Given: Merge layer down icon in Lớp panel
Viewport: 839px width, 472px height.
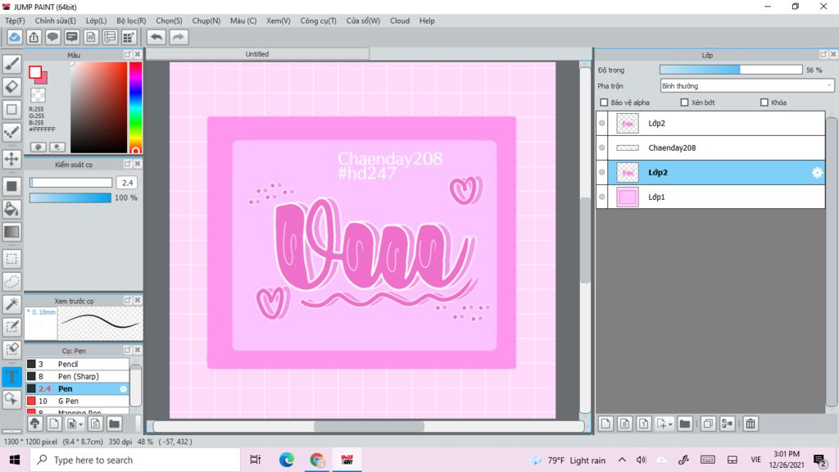Looking at the screenshot, I should pos(727,424).
